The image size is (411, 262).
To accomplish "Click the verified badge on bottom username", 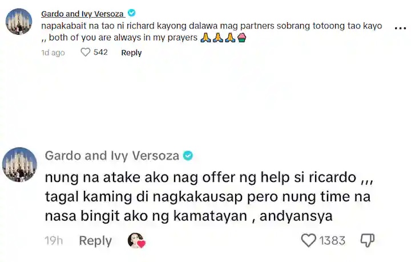I will coord(188,156).
